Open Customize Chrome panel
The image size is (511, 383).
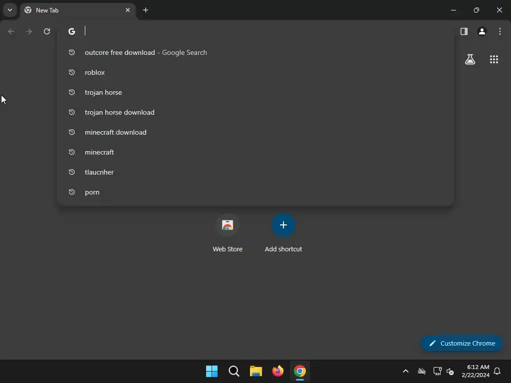(x=462, y=343)
